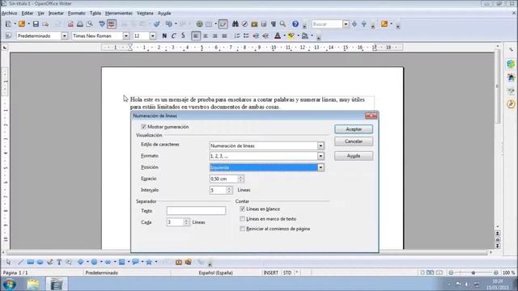Image resolution: width=518 pixels, height=291 pixels.
Task: Expand the Posición dropdown
Action: 321,167
